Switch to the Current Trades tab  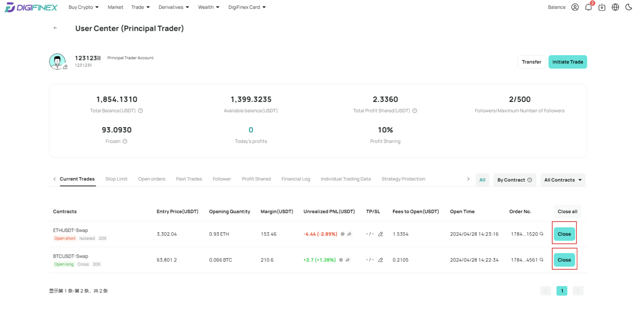pos(77,179)
